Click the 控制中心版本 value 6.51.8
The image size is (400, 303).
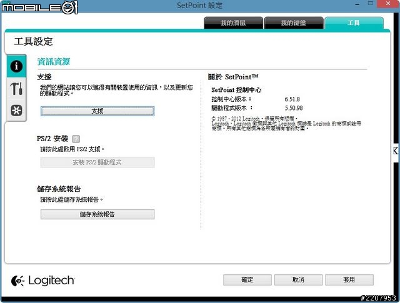click(292, 99)
